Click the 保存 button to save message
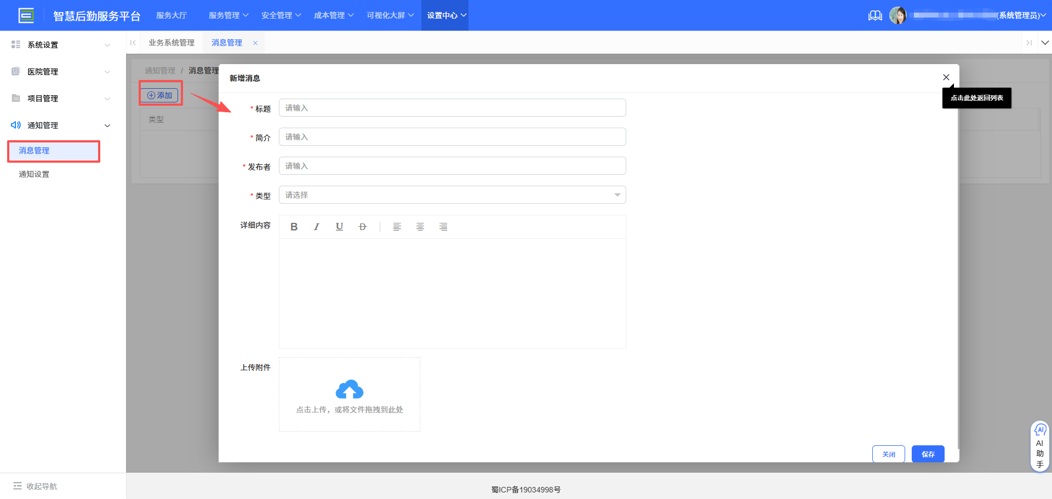 pyautogui.click(x=928, y=454)
